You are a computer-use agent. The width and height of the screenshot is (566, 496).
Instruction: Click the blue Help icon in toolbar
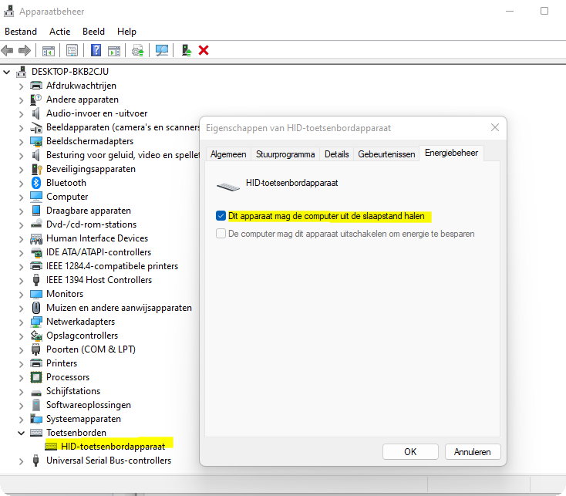[x=96, y=50]
